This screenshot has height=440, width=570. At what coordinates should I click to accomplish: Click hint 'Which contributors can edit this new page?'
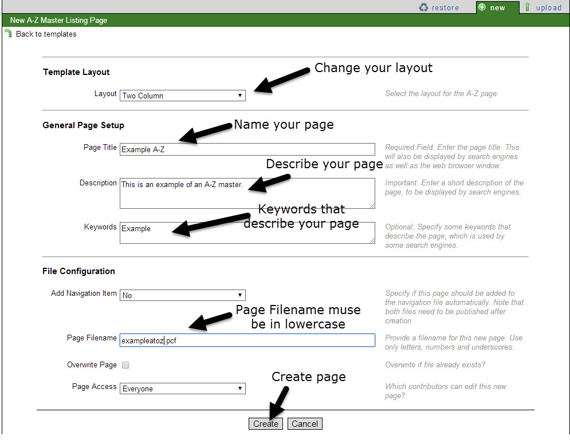446,391
